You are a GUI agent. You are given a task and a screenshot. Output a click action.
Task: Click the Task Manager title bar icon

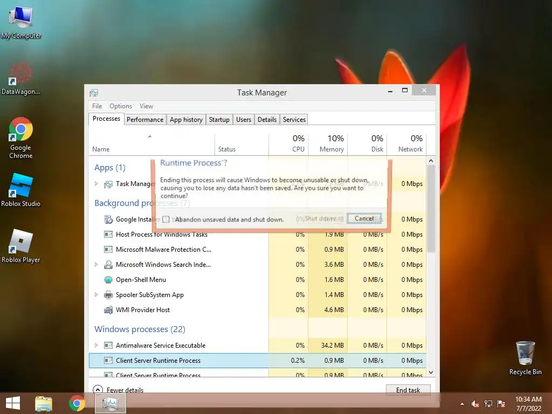94,93
